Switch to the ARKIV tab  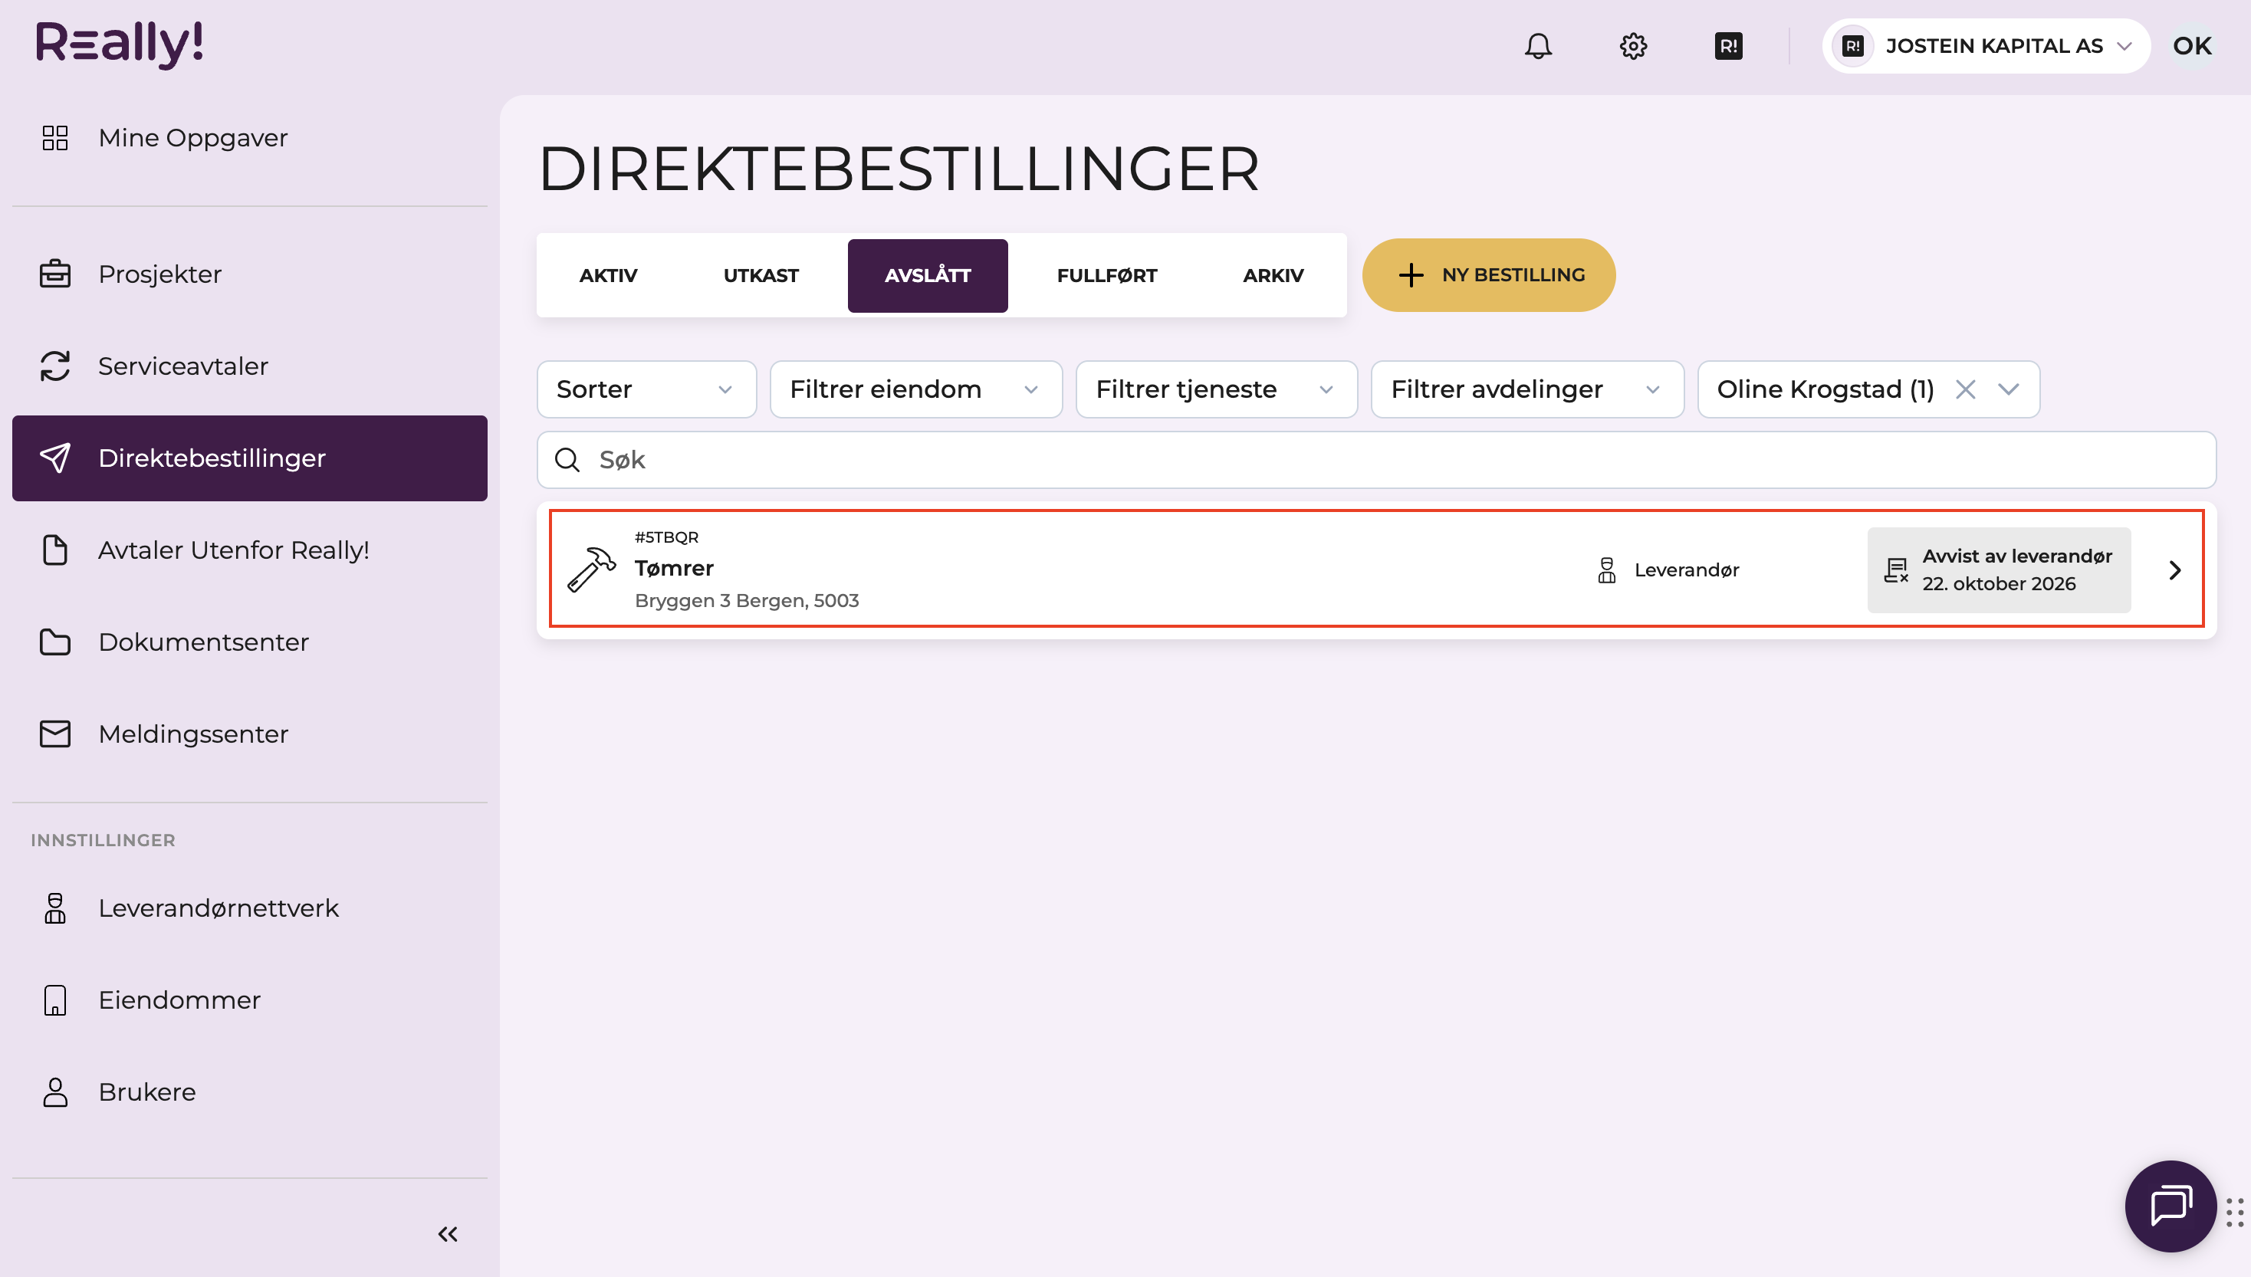(x=1273, y=275)
